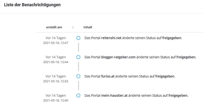Sort list using the erstellt am arrows
The height and width of the screenshot is (107, 203).
point(73,27)
